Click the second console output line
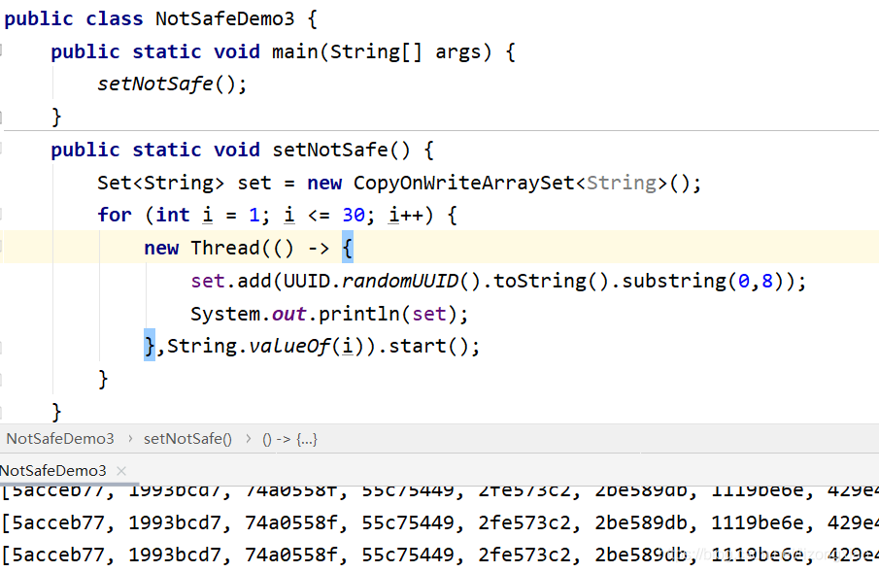879x572 pixels. tap(437, 523)
